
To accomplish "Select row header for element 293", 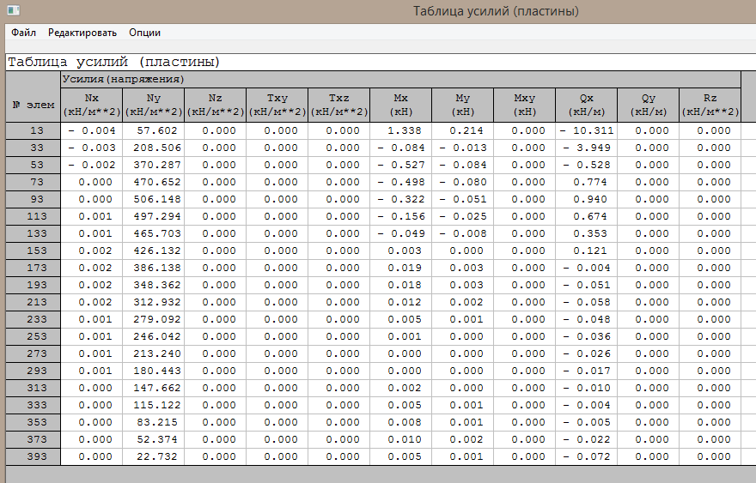I will pyautogui.click(x=34, y=371).
